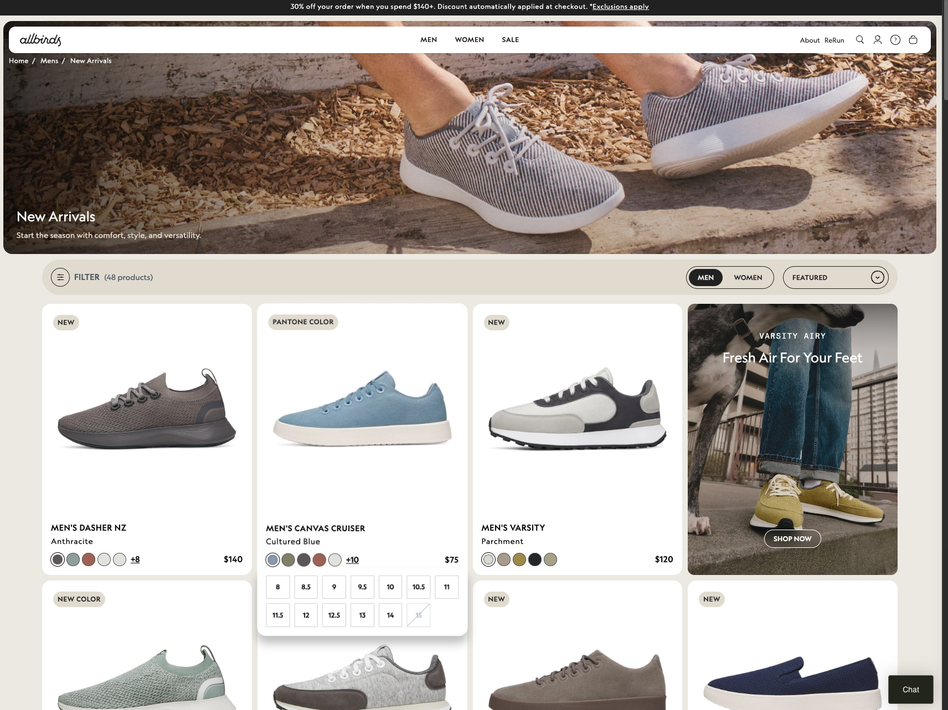Viewport: 948px width, 710px height.
Task: Select dark gray swatch for Canvas Cruiser
Action: click(x=303, y=560)
